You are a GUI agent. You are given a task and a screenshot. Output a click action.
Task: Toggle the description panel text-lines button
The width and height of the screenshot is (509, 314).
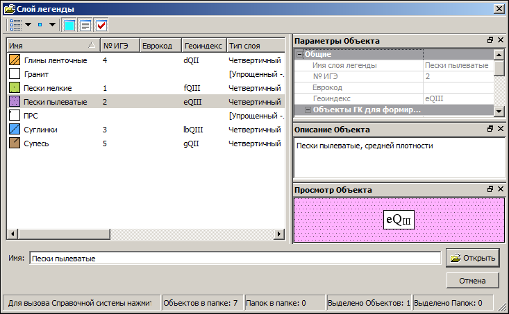click(85, 25)
